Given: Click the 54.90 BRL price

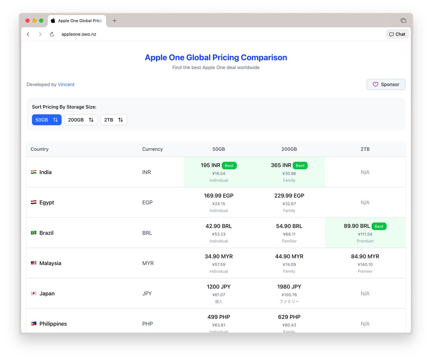Looking at the screenshot, I should pos(289,226).
